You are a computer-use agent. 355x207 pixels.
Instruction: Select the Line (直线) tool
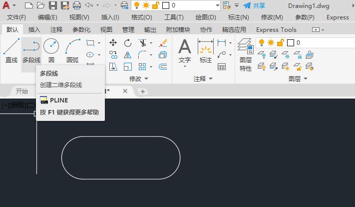pos(11,51)
